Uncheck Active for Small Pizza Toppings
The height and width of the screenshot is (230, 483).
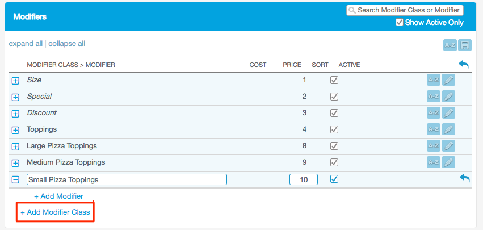(334, 179)
